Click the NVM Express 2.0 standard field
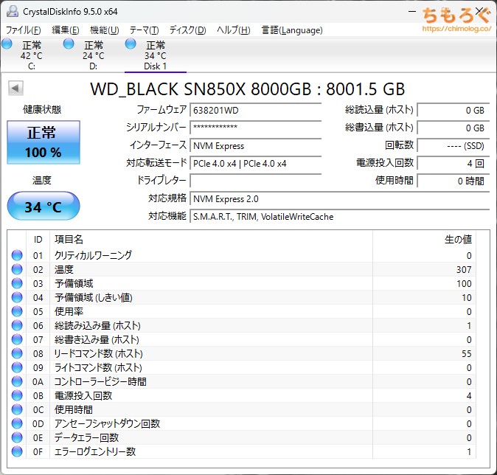Screen dimensions: 497x475 (x=340, y=199)
